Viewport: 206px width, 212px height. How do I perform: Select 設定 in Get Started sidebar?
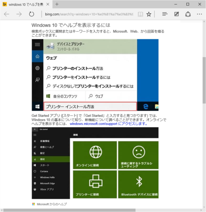[51, 153]
